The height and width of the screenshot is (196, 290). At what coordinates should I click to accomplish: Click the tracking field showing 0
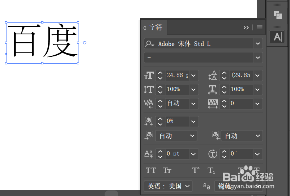[241, 103]
